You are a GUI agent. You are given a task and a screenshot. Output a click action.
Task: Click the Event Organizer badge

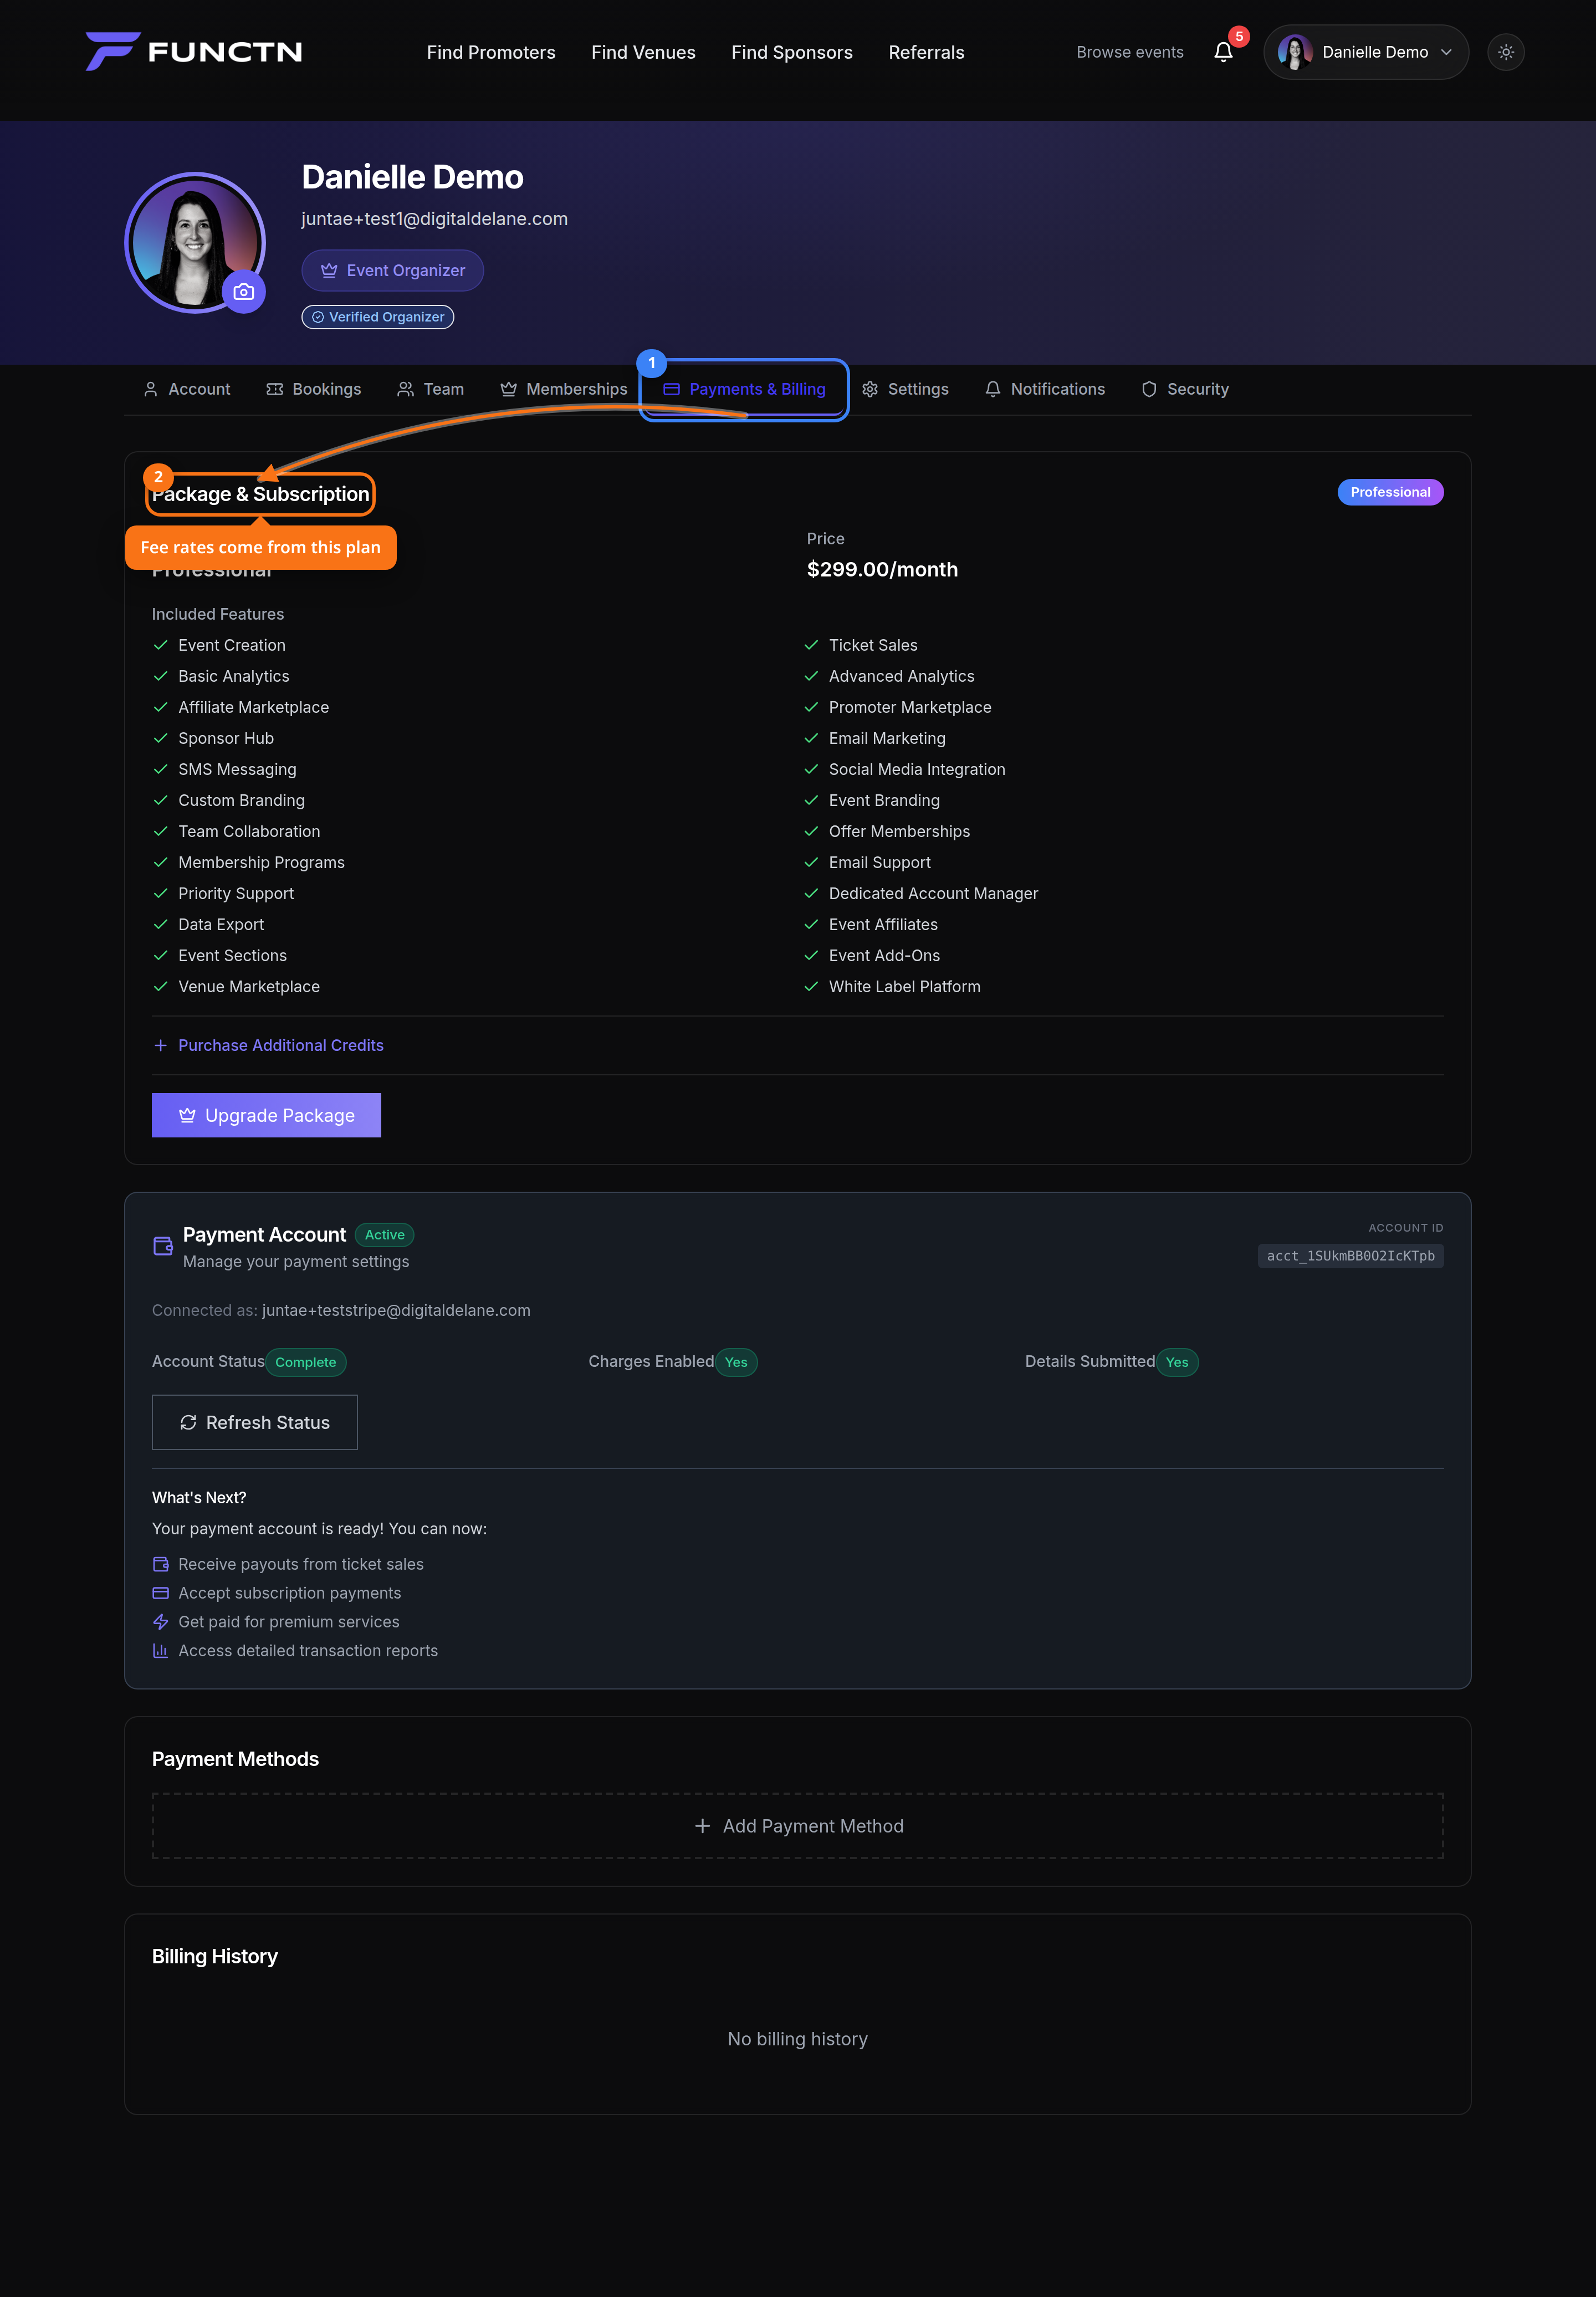coord(392,271)
